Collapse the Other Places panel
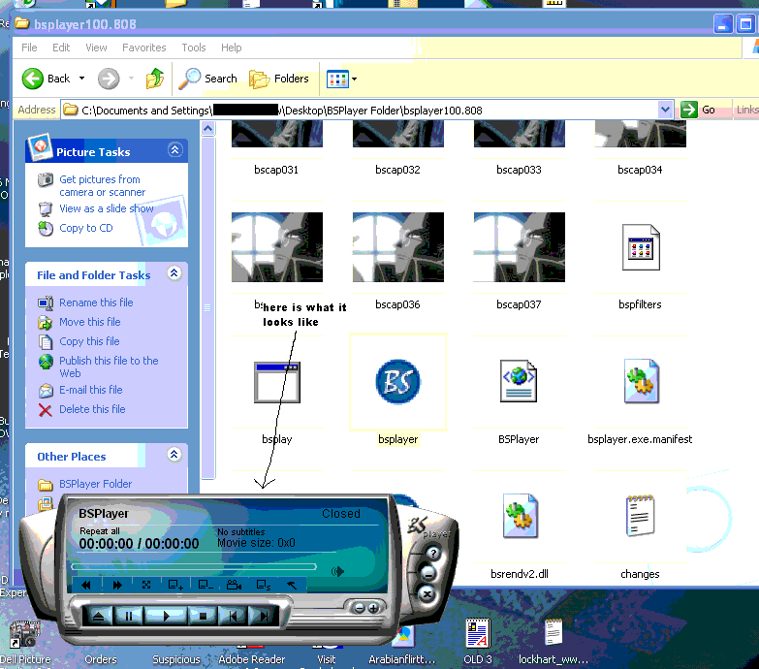Image resolution: width=759 pixels, height=669 pixels. (x=174, y=454)
